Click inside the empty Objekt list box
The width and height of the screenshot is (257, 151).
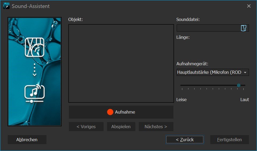point(121,63)
